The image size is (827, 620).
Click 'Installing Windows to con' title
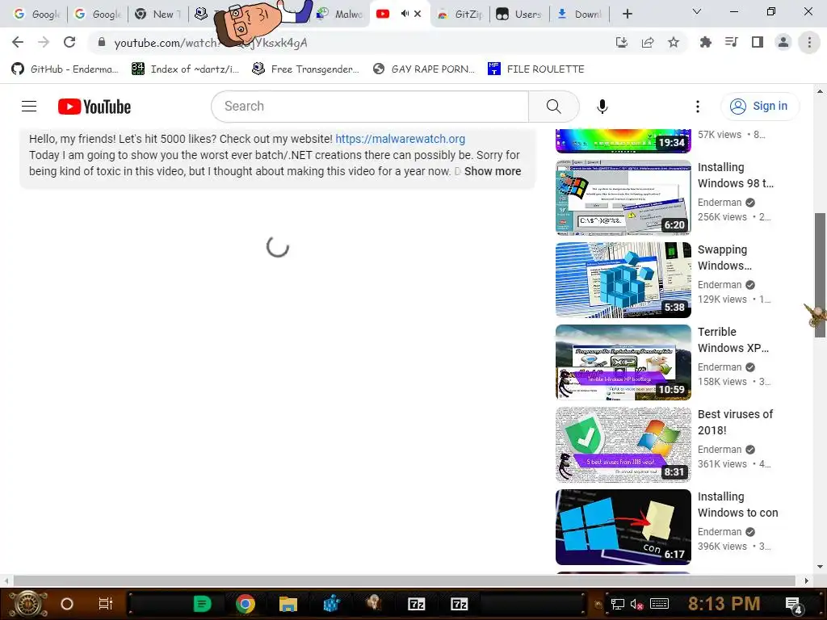pyautogui.click(x=738, y=505)
